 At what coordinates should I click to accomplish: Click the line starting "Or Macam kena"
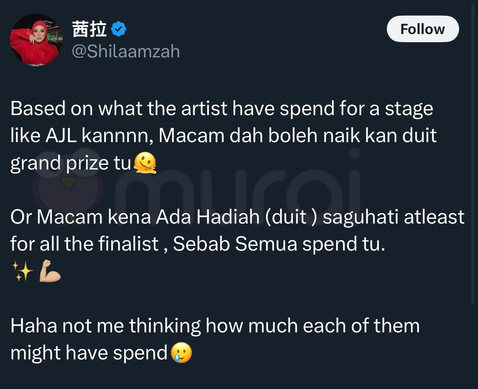237,217
